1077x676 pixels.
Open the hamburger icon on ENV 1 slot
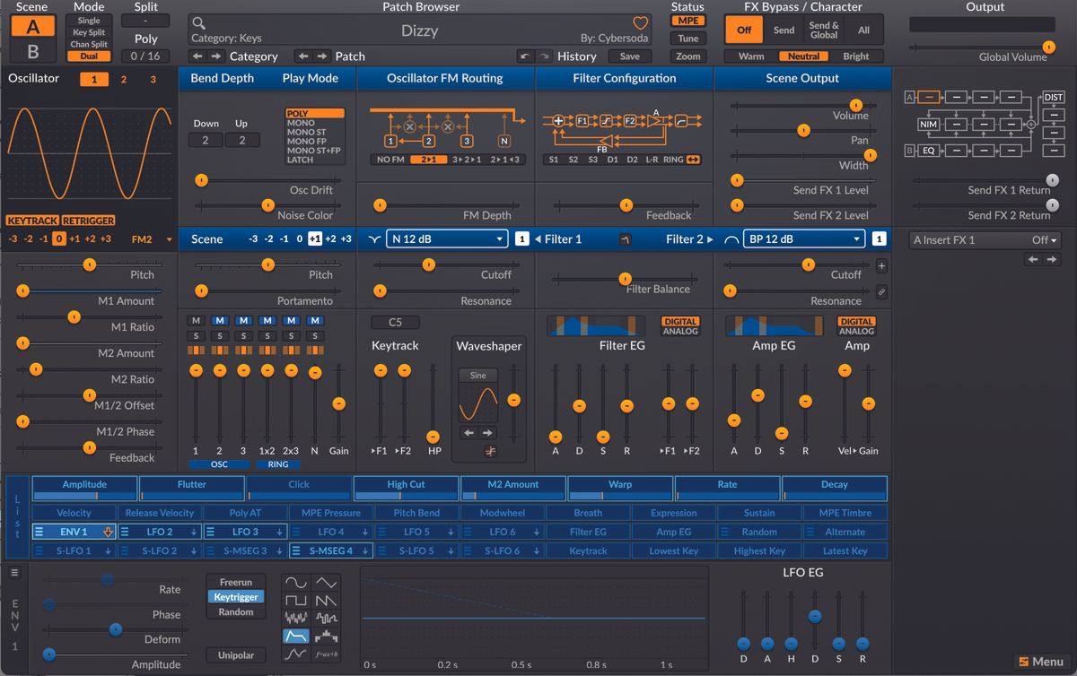(x=37, y=530)
